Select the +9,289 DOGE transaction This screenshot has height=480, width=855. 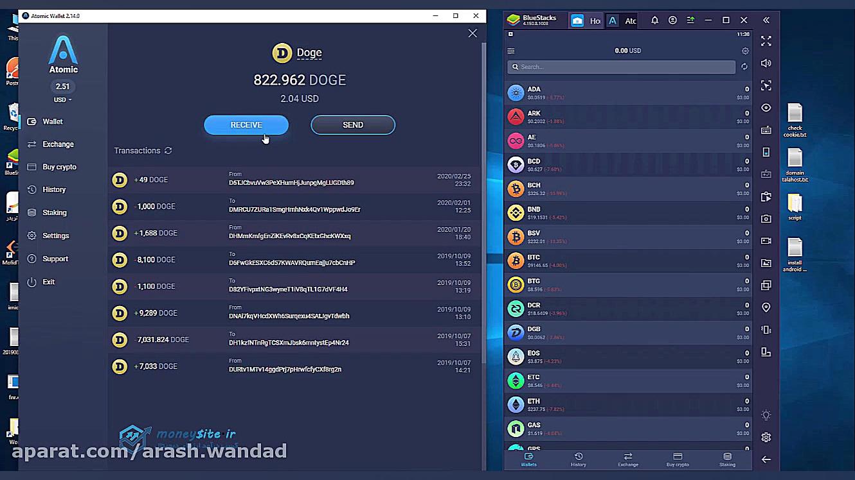click(x=294, y=313)
